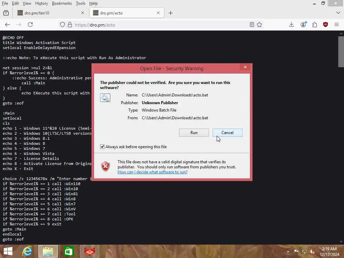Click the Unknown Publisher text
This screenshot has width=344, height=258.
pyautogui.click(x=160, y=103)
